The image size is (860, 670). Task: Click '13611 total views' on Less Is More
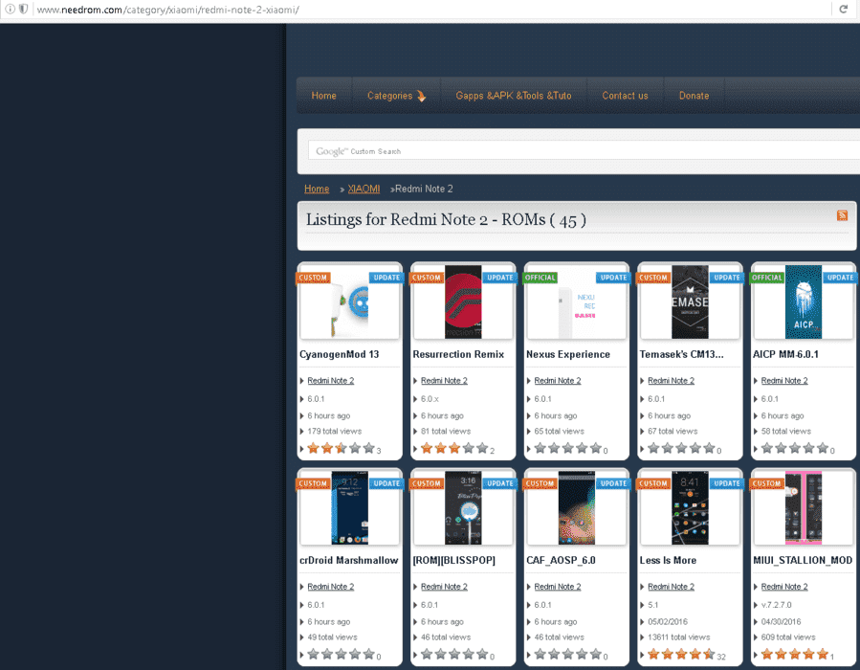(679, 637)
